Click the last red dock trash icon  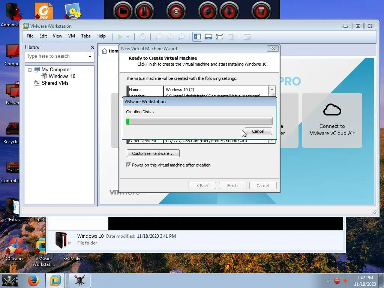click(x=261, y=11)
